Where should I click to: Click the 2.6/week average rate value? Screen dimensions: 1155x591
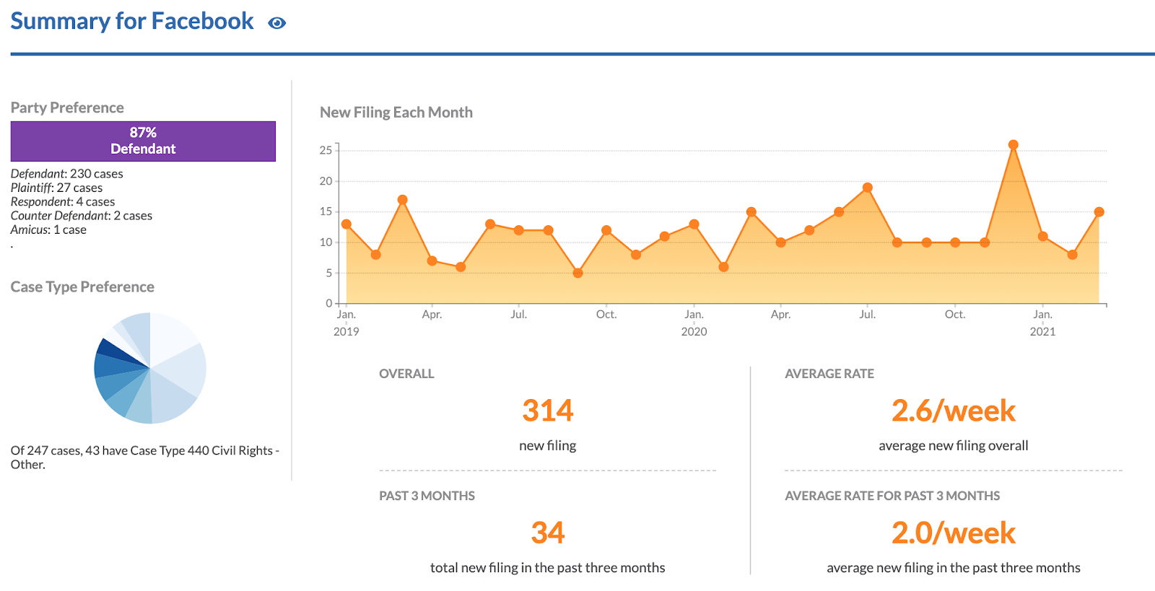[x=954, y=411]
